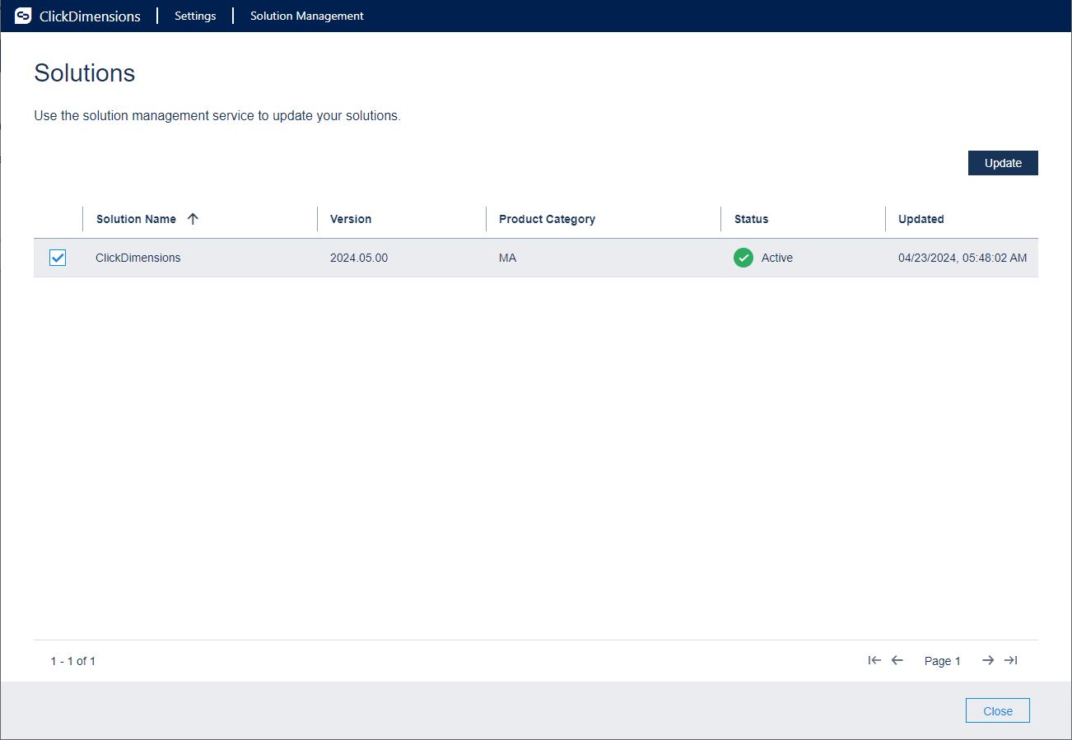Jump to the first page arrow icon

(874, 660)
